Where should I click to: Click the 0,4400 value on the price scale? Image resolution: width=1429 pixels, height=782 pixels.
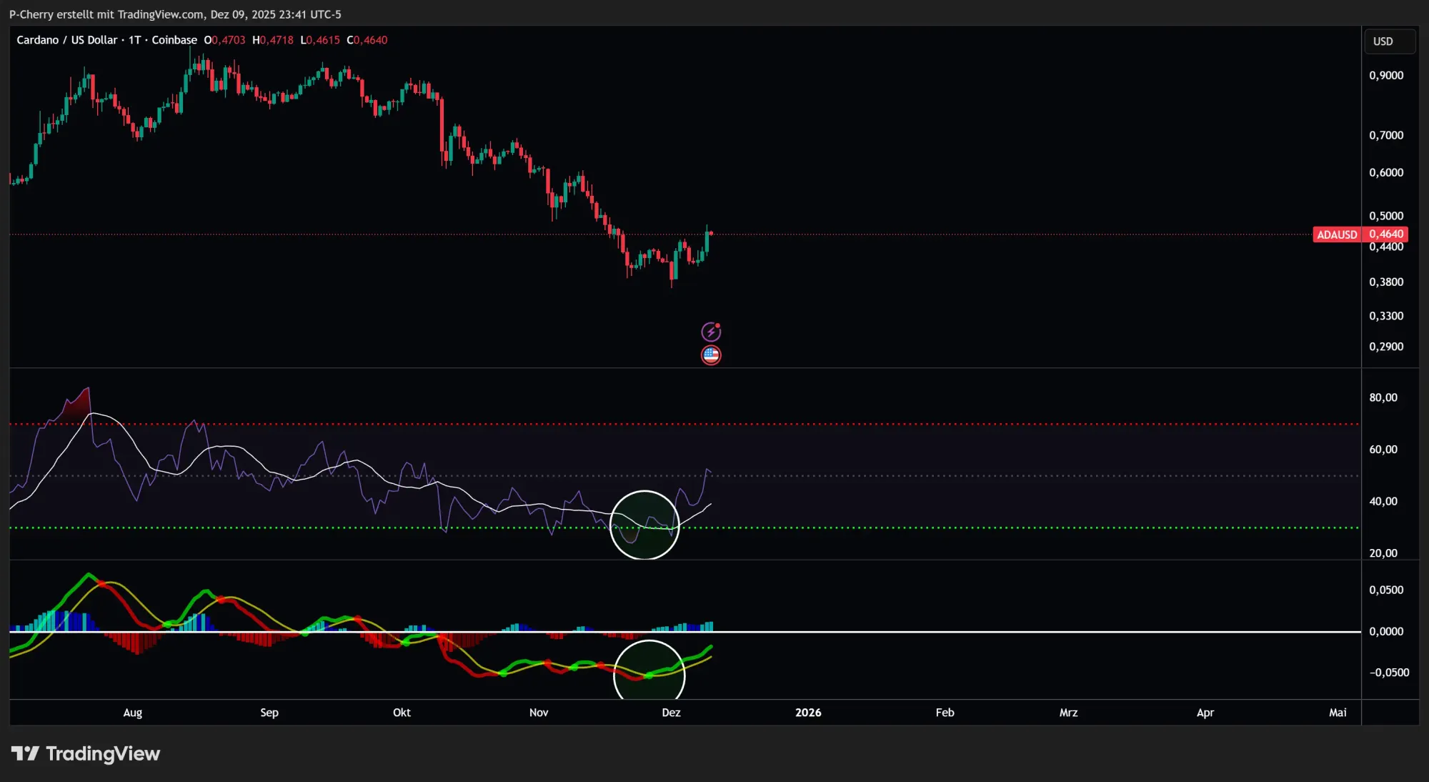[1385, 245]
